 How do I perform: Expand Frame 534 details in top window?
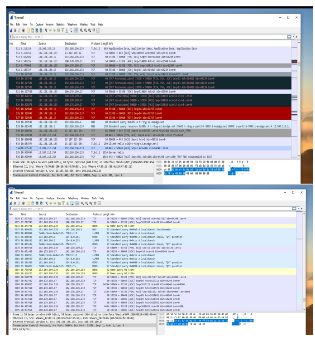coord(10,162)
